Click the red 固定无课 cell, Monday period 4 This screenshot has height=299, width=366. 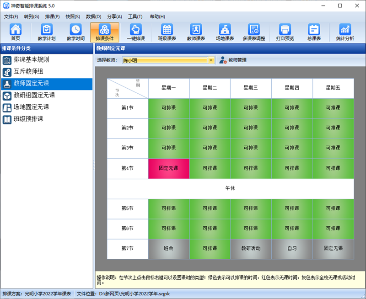[169, 169]
